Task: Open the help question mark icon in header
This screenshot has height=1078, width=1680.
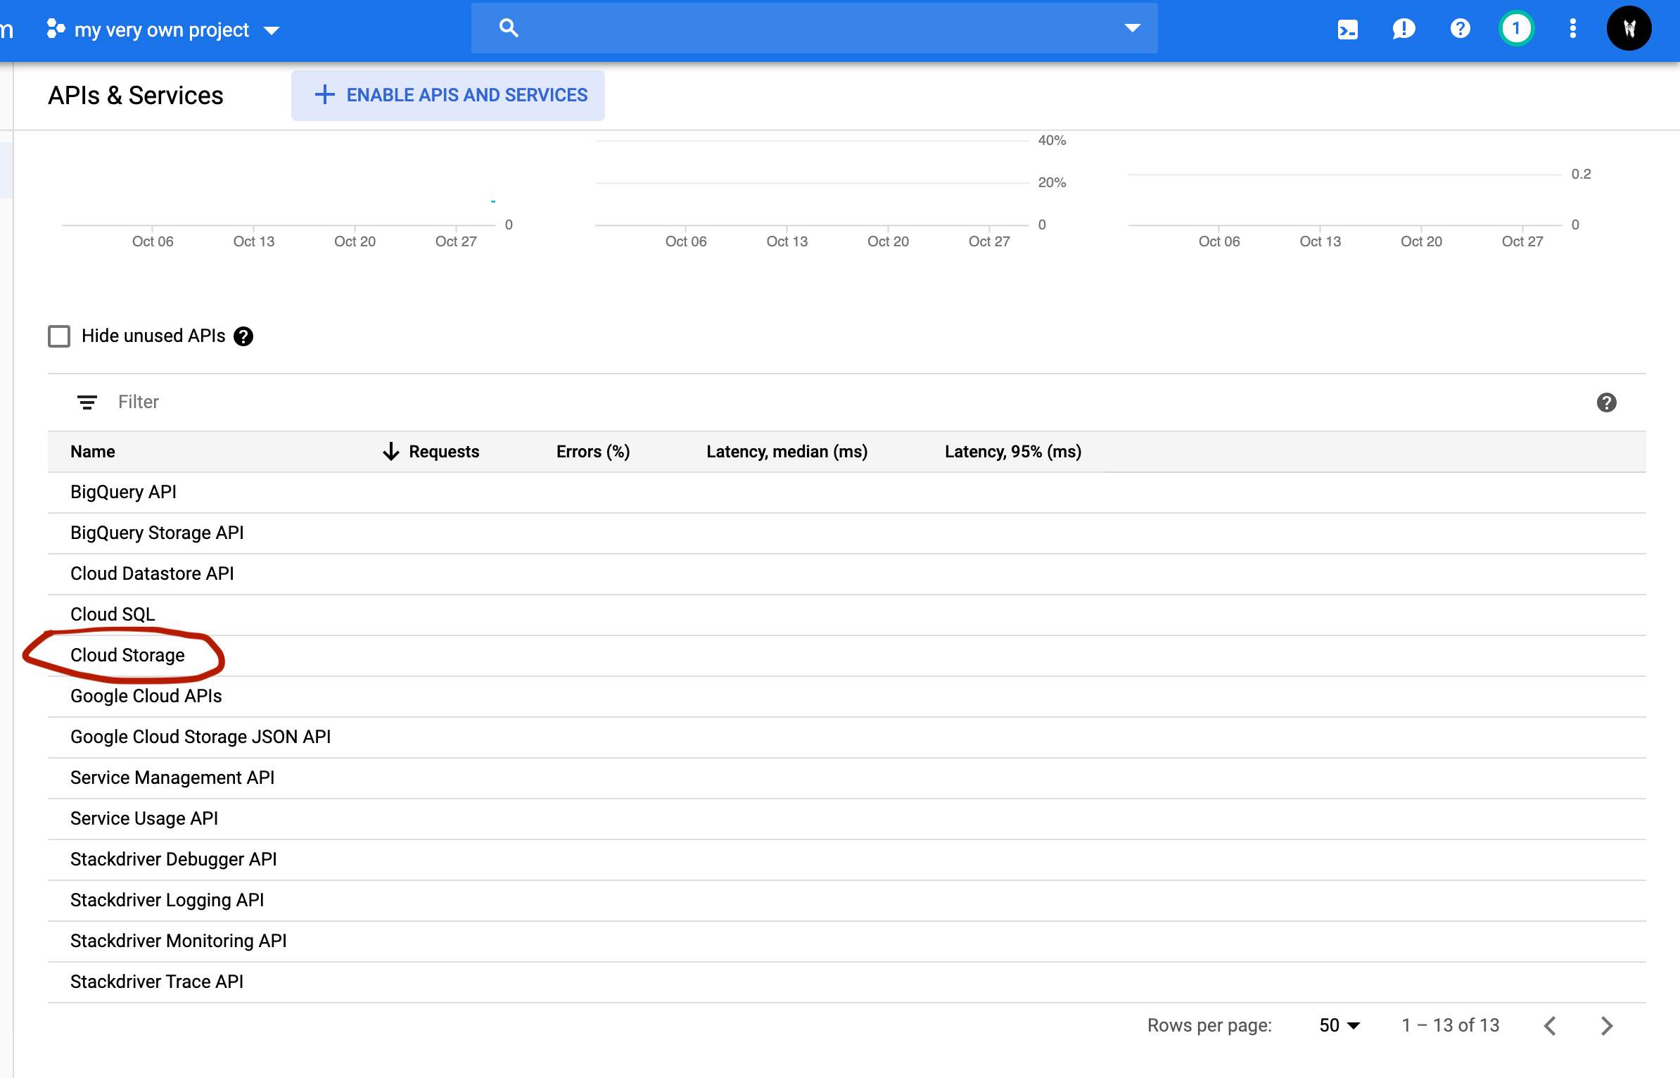Action: [x=1460, y=29]
